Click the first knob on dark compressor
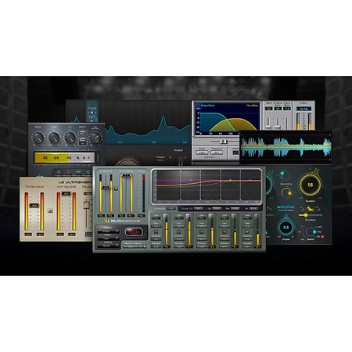The height and width of the screenshot is (352, 352). (x=38, y=138)
